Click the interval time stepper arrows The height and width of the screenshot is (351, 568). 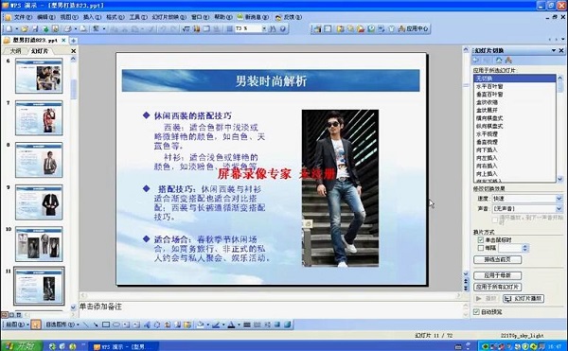525,248
